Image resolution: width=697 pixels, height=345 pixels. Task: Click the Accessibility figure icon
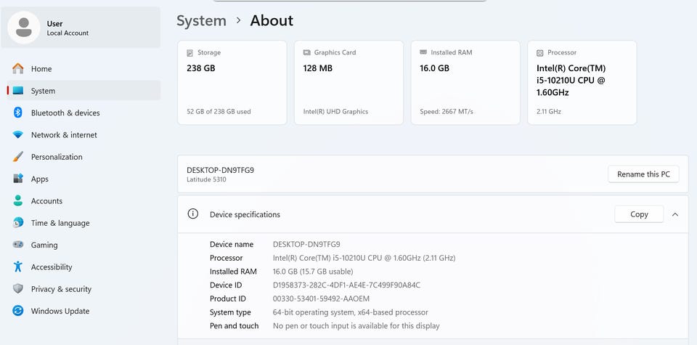pos(18,267)
